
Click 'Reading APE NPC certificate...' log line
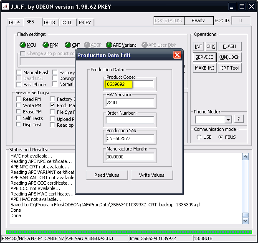[41, 161]
